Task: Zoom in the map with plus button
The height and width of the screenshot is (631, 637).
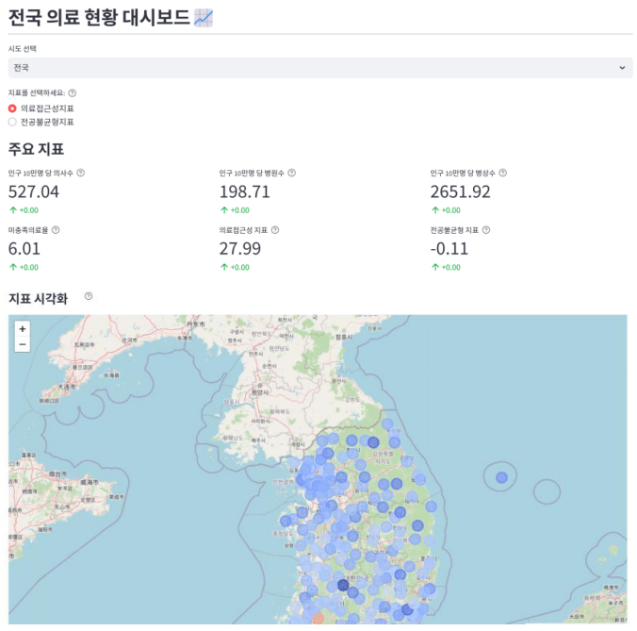Action: [23, 329]
